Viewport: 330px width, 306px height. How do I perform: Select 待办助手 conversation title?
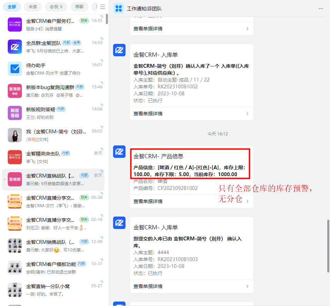pos(36,65)
